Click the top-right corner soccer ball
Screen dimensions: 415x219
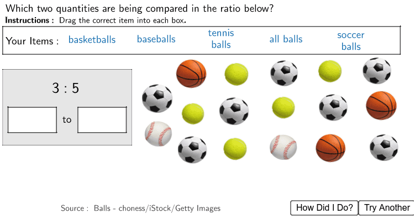coord(377,70)
